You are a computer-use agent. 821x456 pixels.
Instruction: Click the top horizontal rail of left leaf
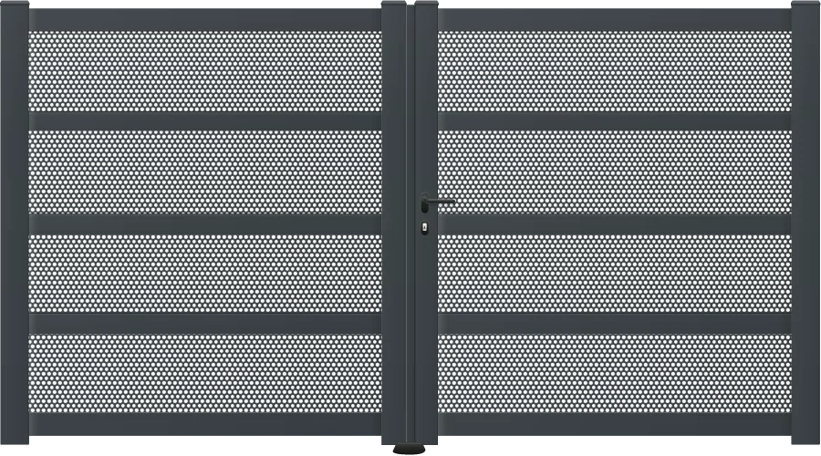(x=205, y=20)
